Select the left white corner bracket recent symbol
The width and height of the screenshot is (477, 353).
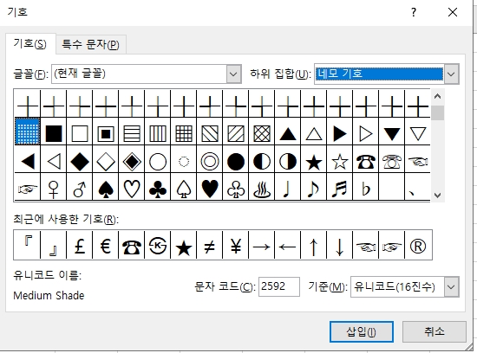28,245
